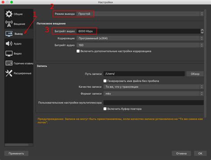Switch to the Горячие клавиши section label
The width and height of the screenshot is (211, 160).
24,64
